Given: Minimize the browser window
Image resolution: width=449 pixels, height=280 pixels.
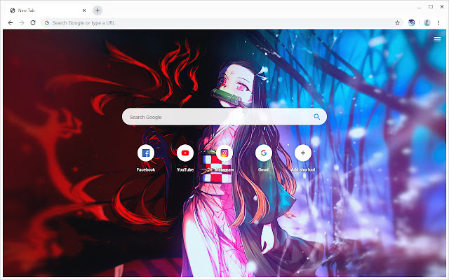Looking at the screenshot, I should (x=419, y=7).
